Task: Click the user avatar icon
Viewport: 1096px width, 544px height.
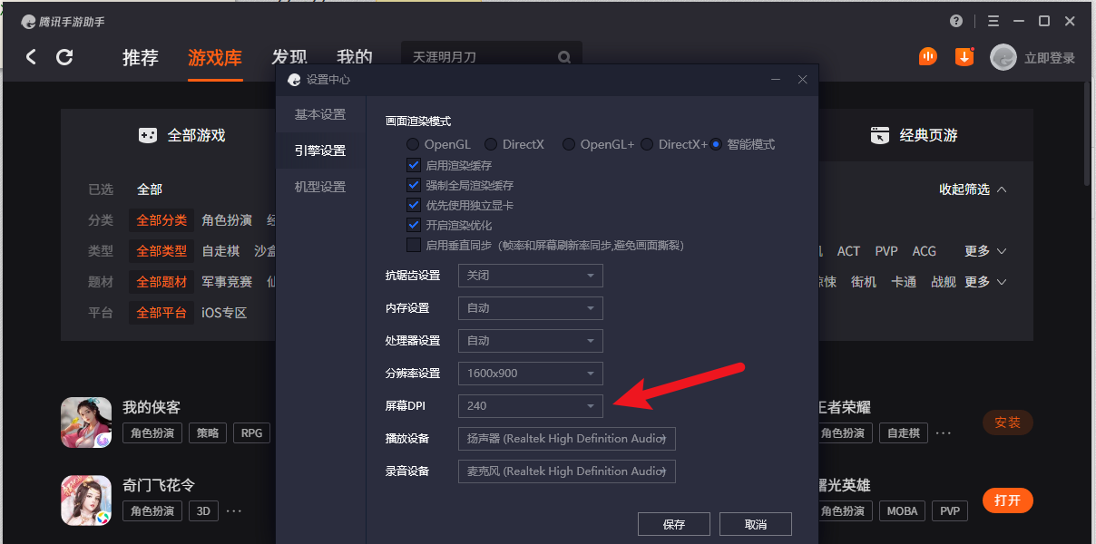Action: click(1003, 57)
